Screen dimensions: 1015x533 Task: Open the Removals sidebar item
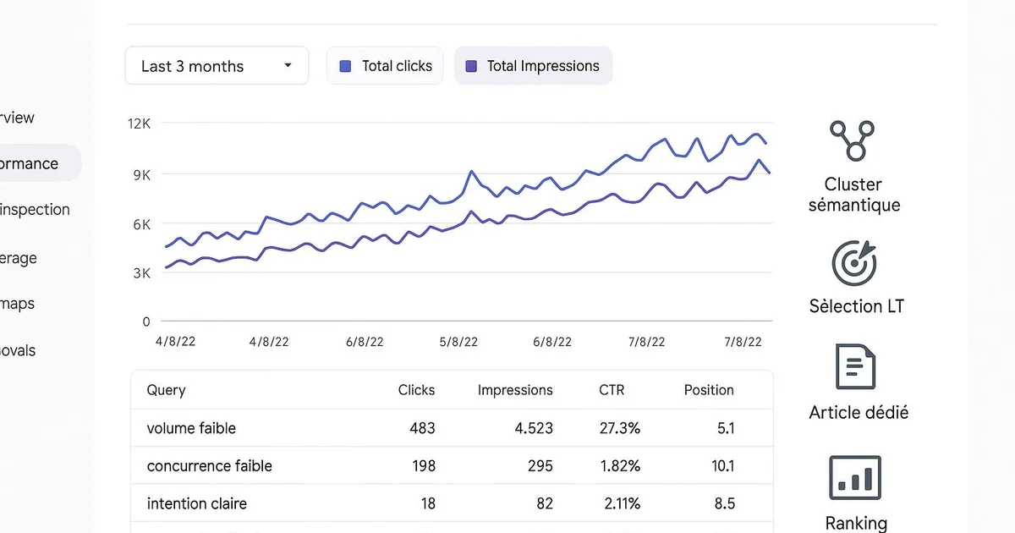coord(18,350)
